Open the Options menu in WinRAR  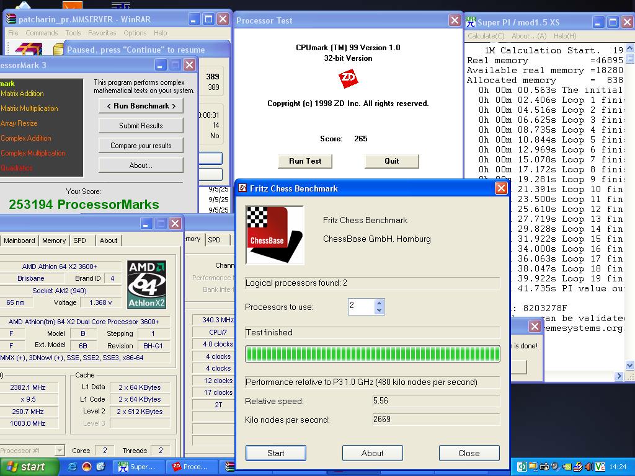tap(135, 33)
